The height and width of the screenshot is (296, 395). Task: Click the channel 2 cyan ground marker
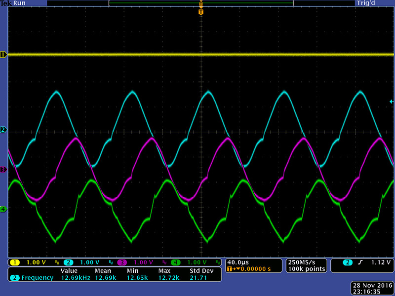[3, 130]
